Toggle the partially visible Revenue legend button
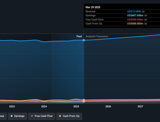 tap(3, 116)
